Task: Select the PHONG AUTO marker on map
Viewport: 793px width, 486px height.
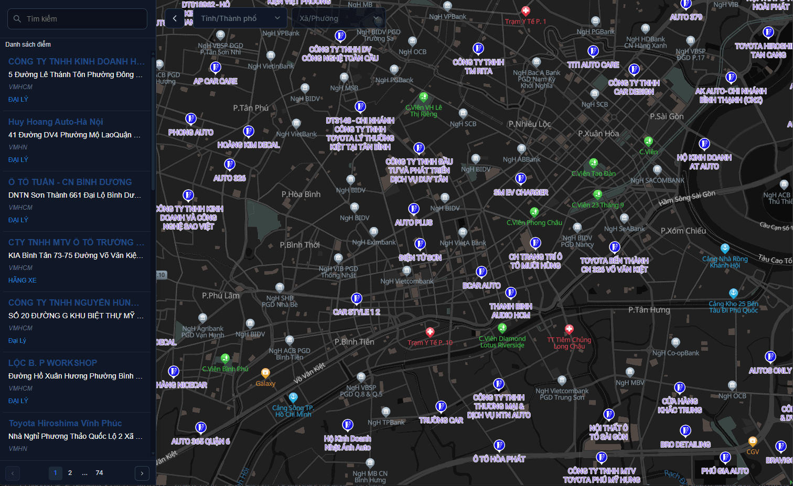Action: coord(191,119)
